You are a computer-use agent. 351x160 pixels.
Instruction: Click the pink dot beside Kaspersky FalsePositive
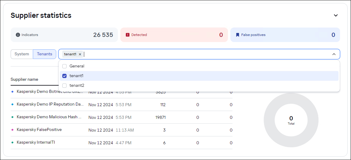coord(12,130)
